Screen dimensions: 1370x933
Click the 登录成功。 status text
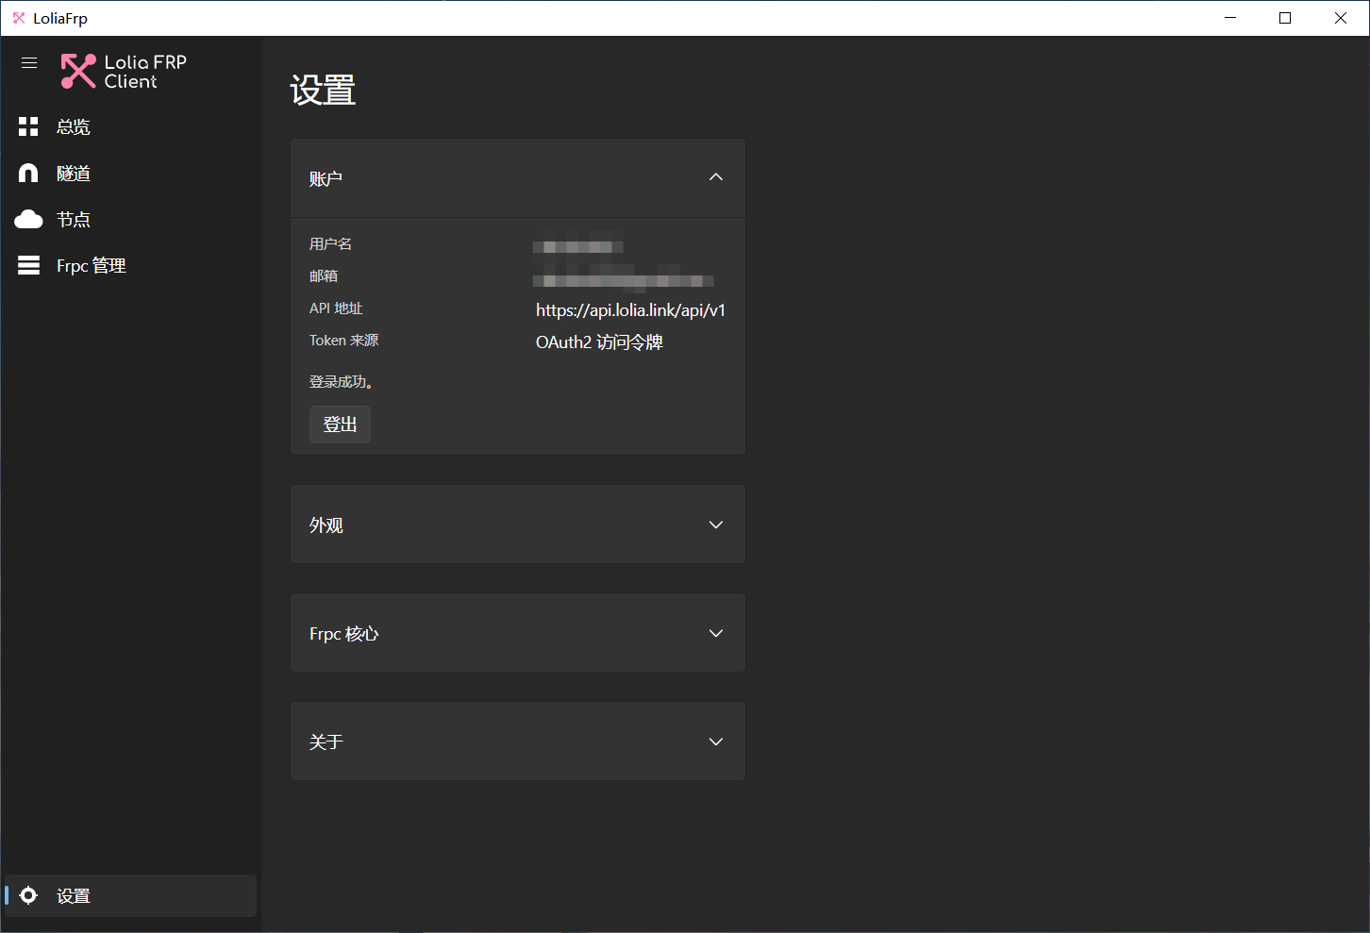click(x=342, y=382)
